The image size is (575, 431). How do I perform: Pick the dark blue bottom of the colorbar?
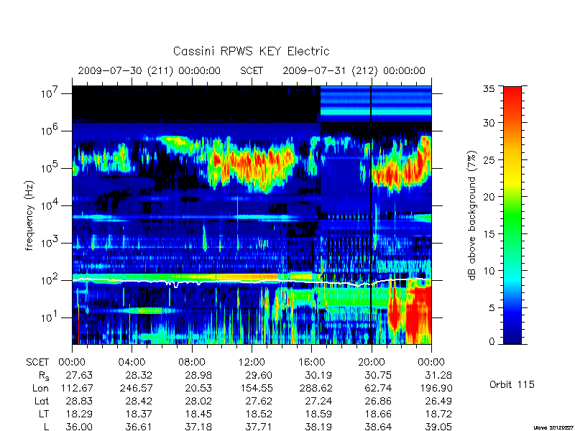click(512, 335)
